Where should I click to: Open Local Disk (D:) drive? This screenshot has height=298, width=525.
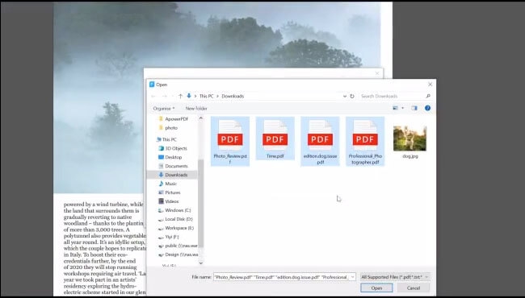[x=175, y=219]
